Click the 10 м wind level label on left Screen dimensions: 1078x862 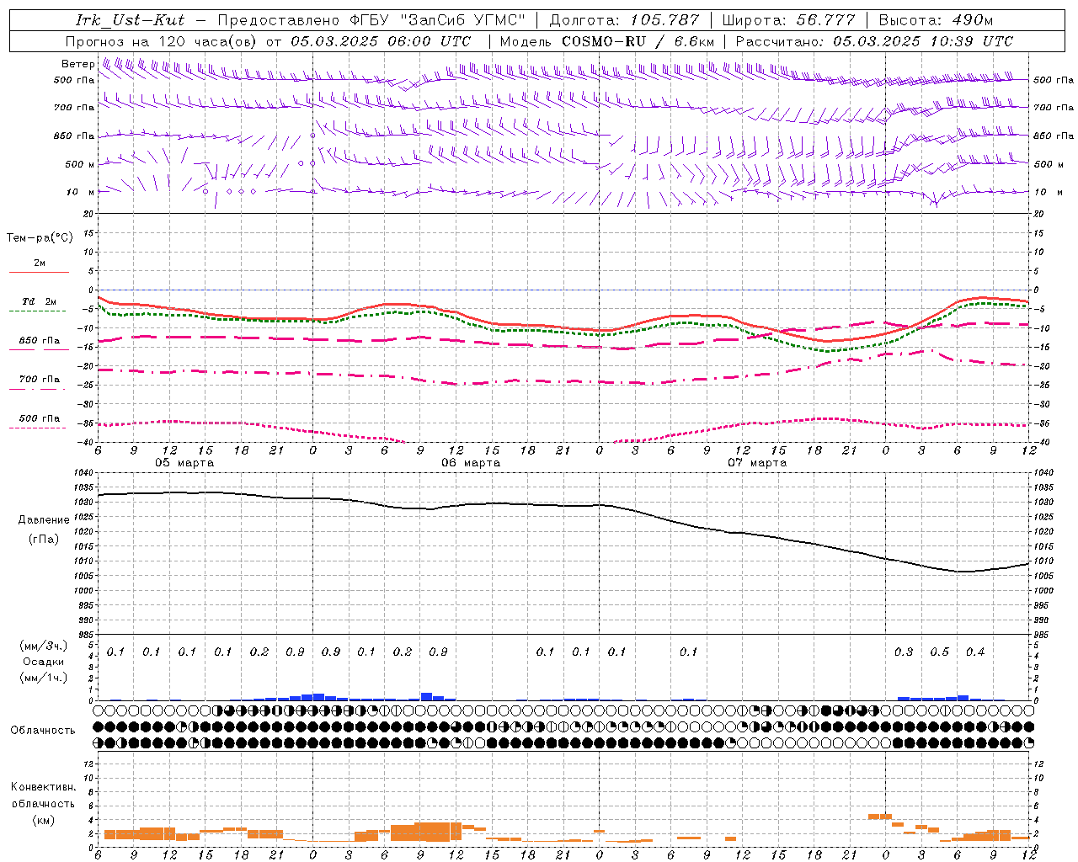81,192
